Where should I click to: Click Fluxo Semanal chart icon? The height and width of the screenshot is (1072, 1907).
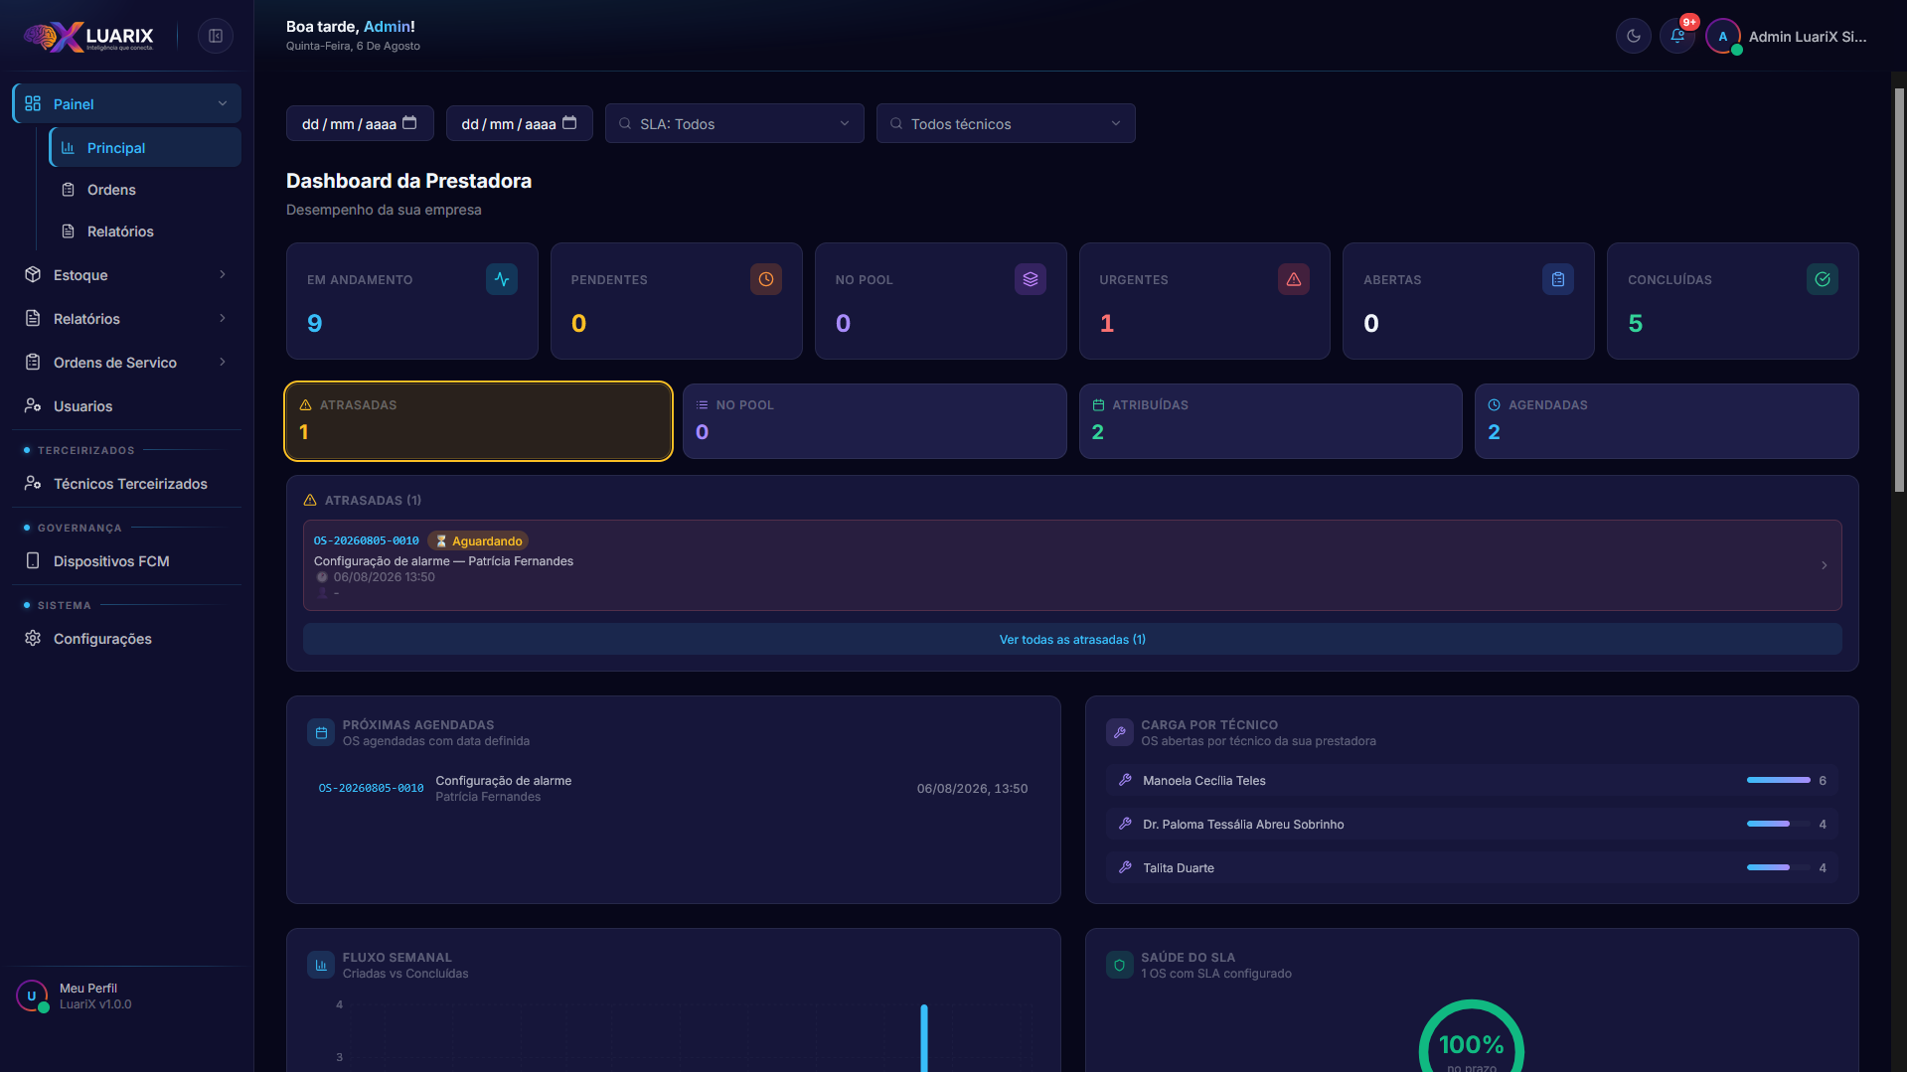(321, 965)
